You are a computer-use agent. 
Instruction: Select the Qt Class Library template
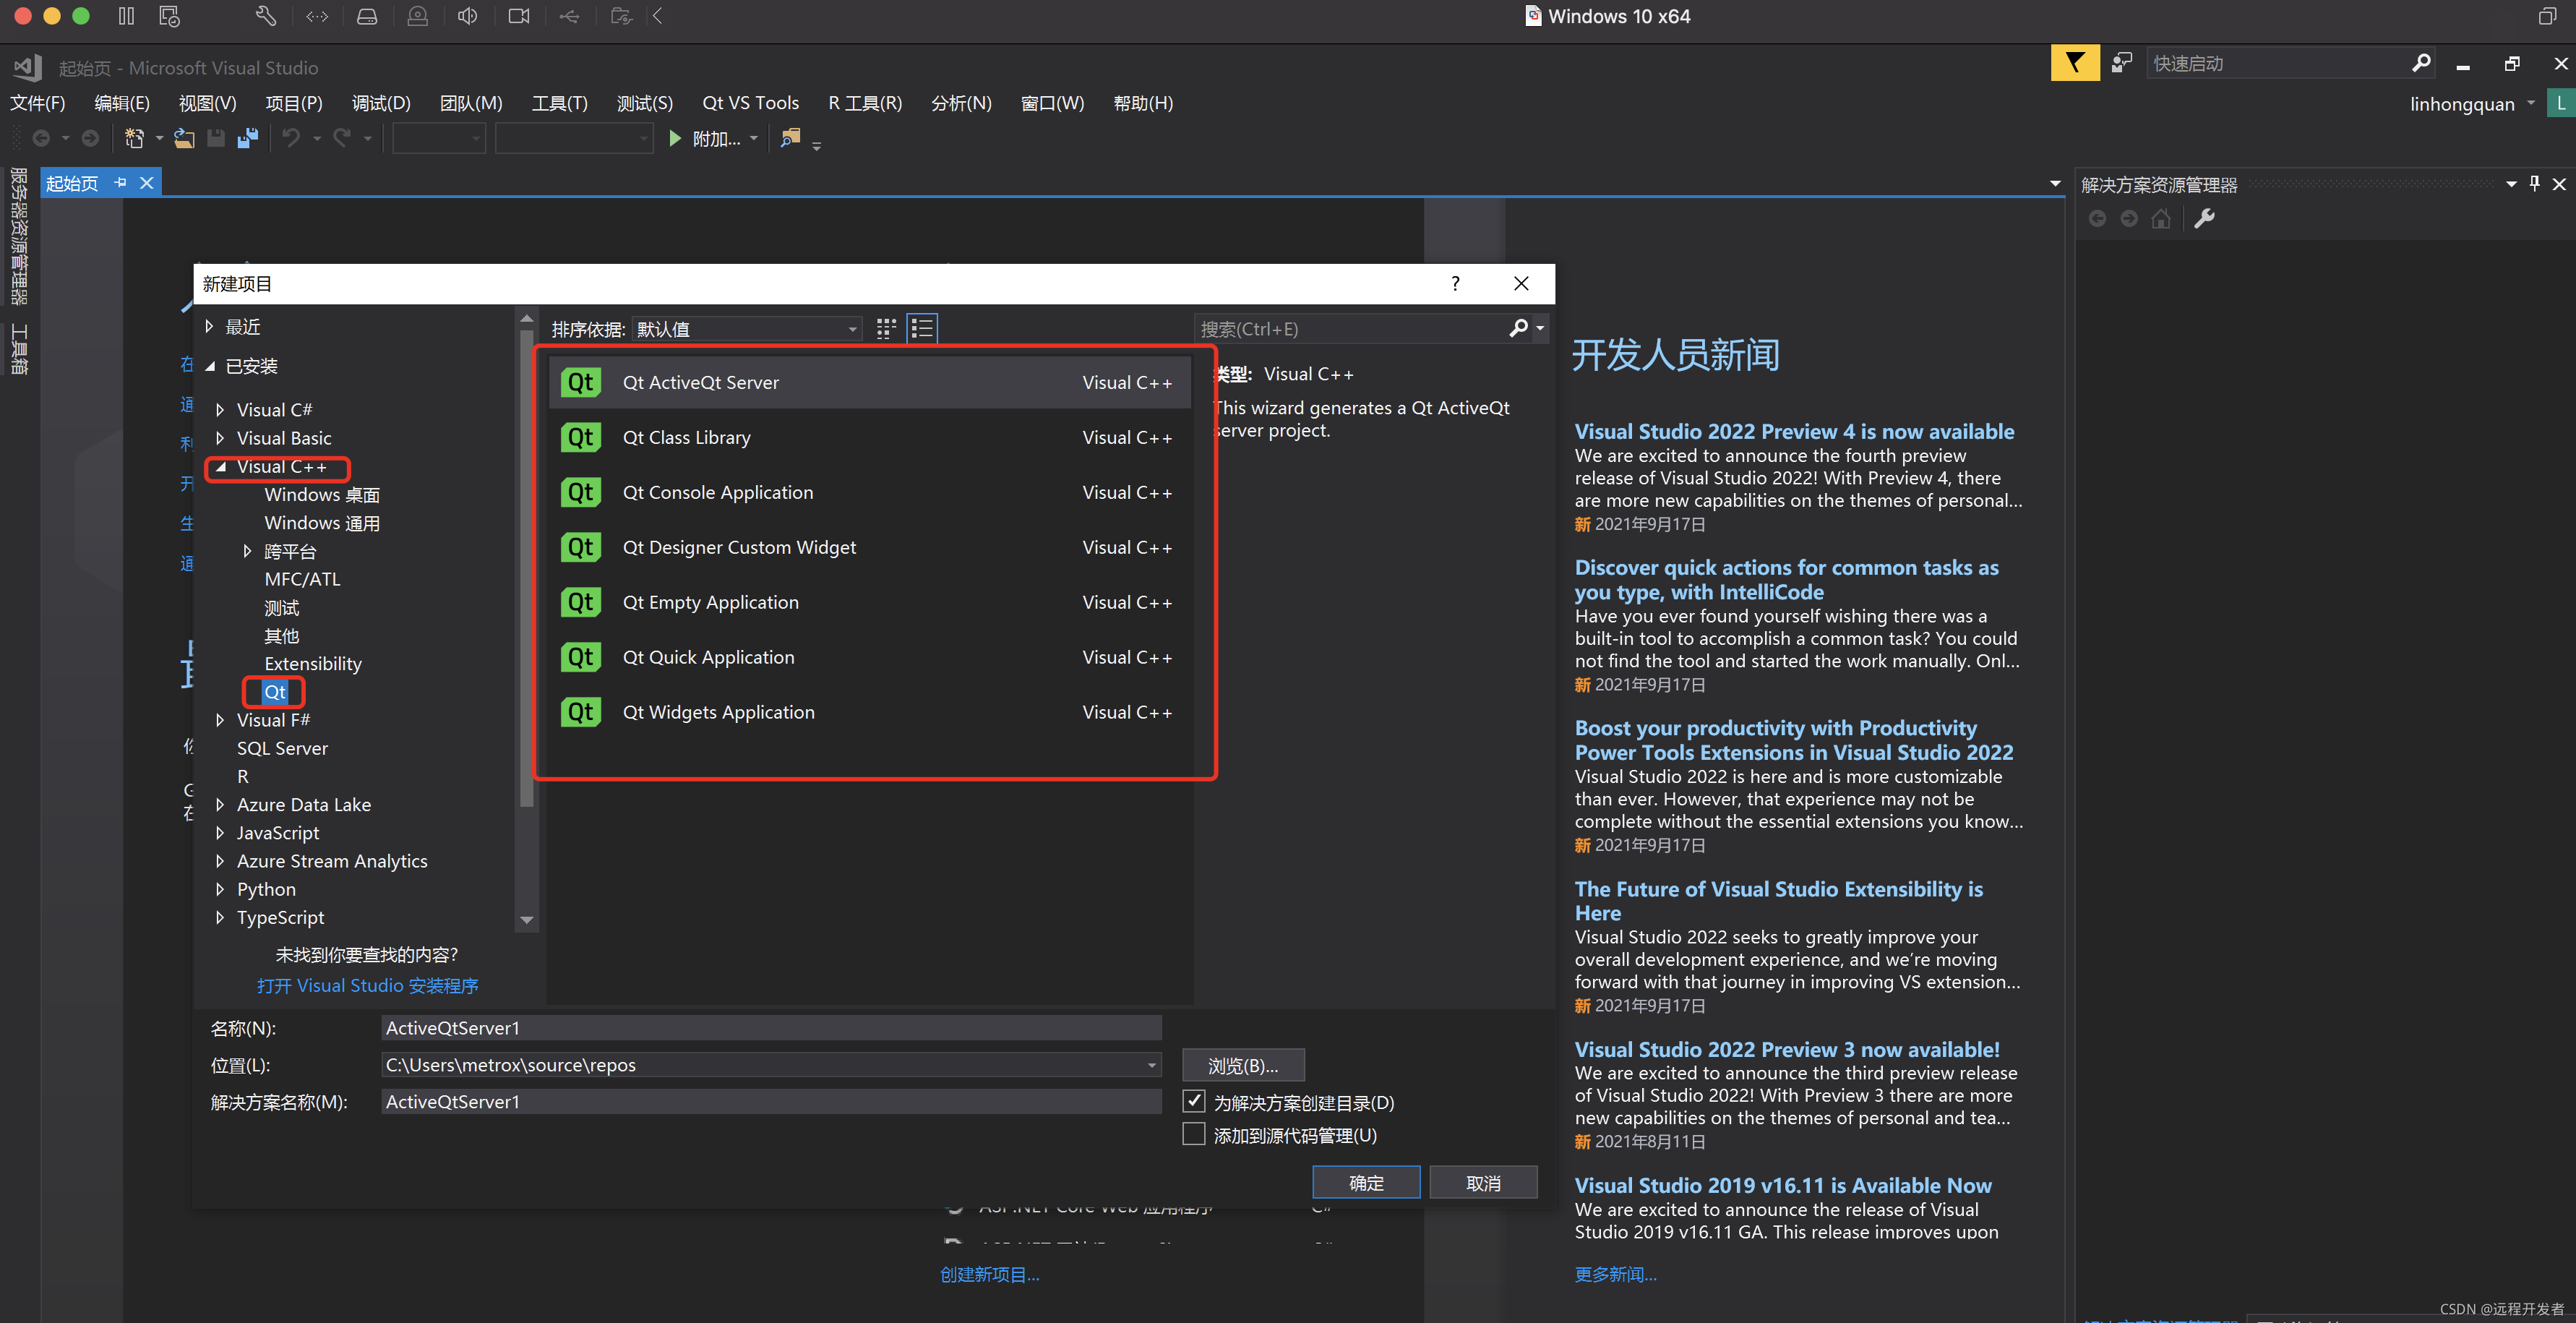(869, 437)
